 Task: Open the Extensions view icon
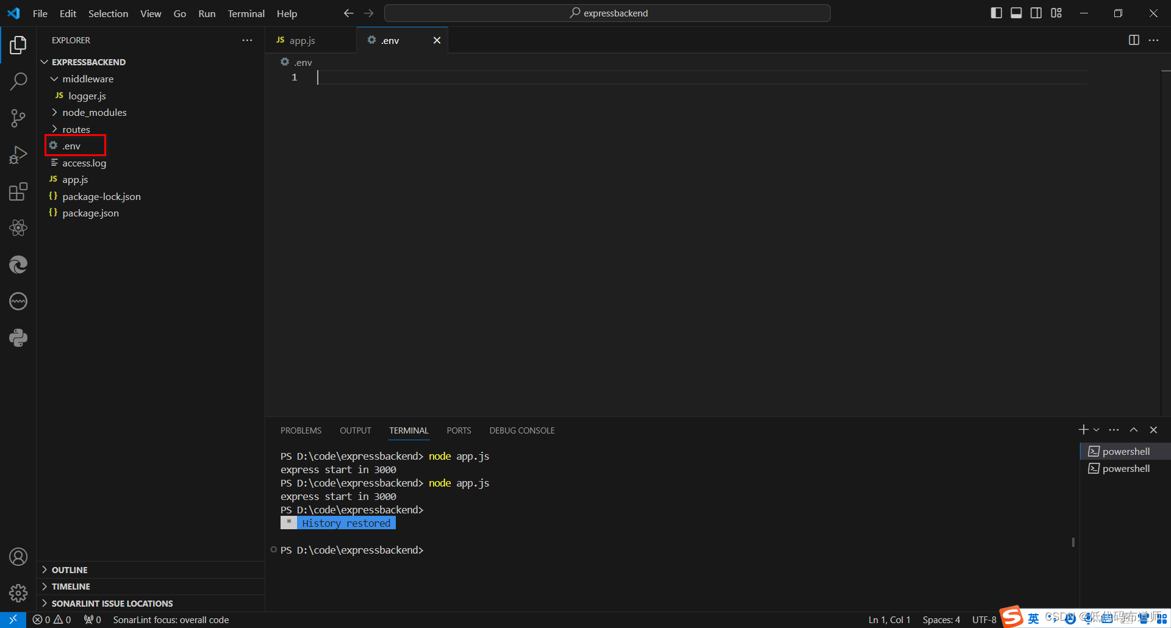pyautogui.click(x=18, y=191)
